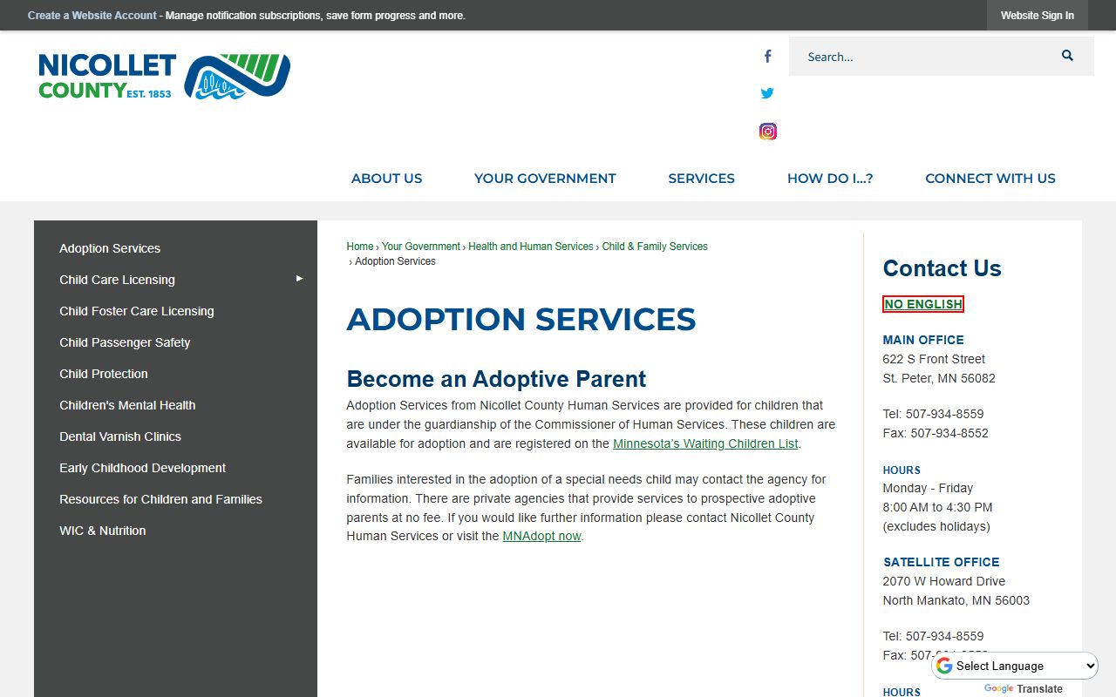Viewport: 1116px width, 697px height.
Task: Open the Twitter bird icon link
Action: (767, 93)
